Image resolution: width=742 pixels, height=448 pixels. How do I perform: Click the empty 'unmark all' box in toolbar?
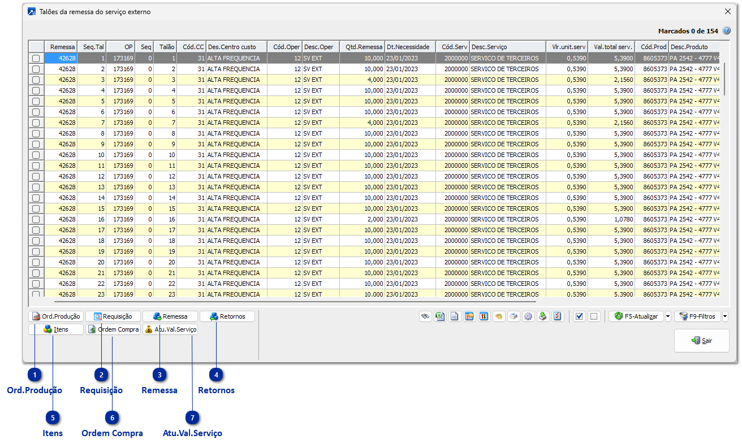tap(593, 316)
